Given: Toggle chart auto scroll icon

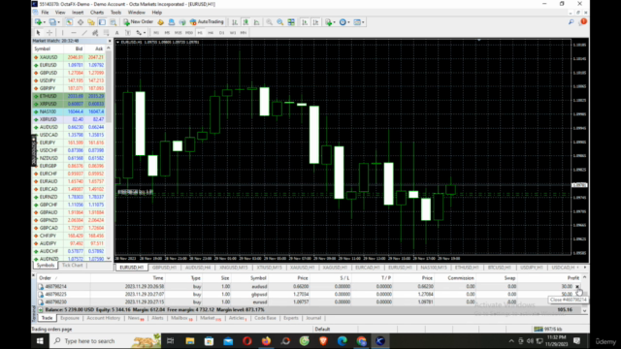Looking at the screenshot, I should point(305,22).
